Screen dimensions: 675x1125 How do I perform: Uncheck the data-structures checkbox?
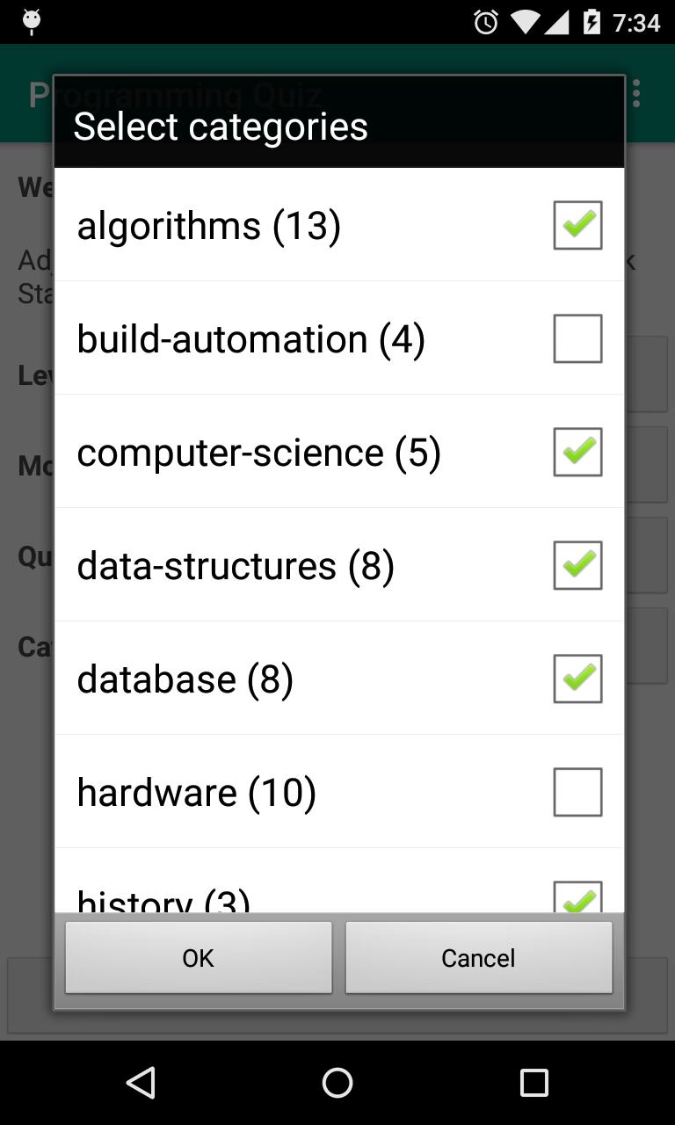pyautogui.click(x=577, y=565)
